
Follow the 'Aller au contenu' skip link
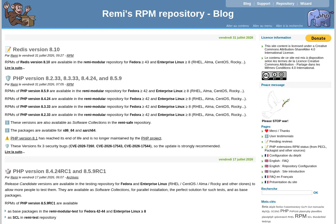pos(237,26)
